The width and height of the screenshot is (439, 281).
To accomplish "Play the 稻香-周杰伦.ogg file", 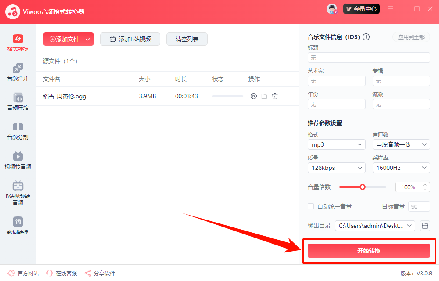I will [x=253, y=96].
